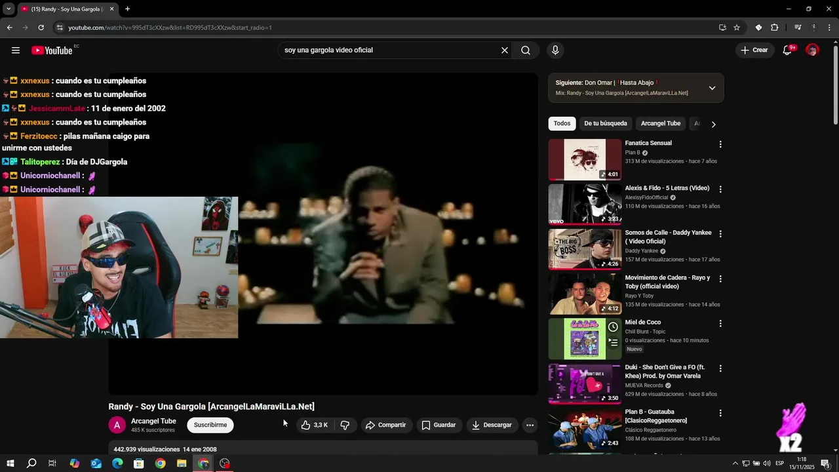
Task: Install app icon in the address bar
Action: click(x=722, y=28)
